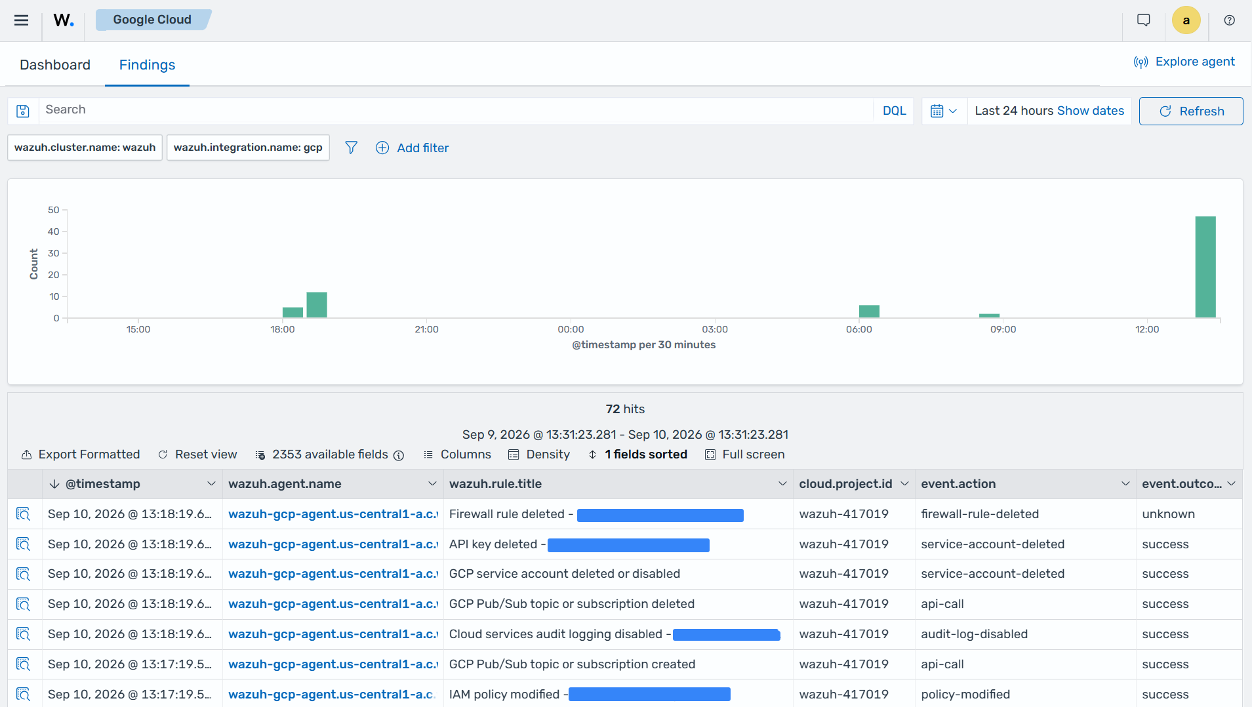Click the tallest histogram bar near 13:00

click(1205, 267)
